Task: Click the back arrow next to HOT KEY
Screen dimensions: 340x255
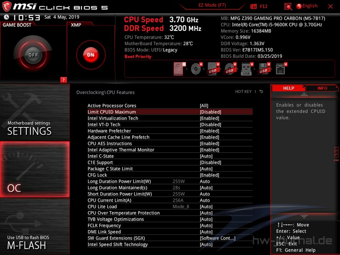Action: click(261, 91)
